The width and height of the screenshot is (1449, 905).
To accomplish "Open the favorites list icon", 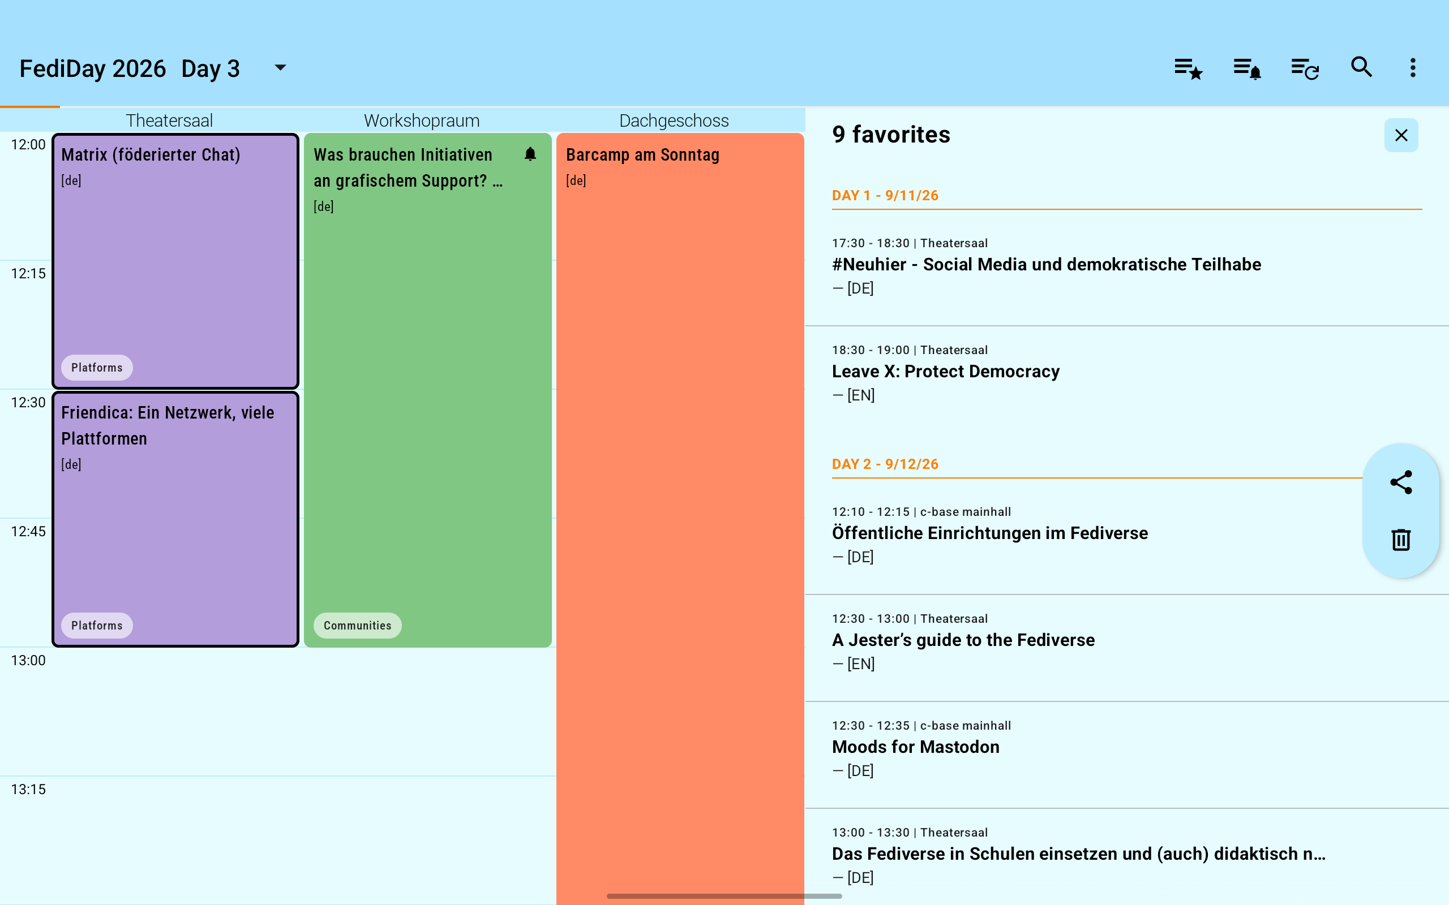I will click(x=1188, y=68).
